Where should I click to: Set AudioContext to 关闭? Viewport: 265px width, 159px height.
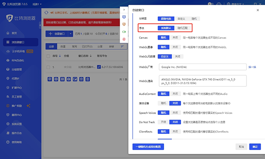tap(175, 93)
